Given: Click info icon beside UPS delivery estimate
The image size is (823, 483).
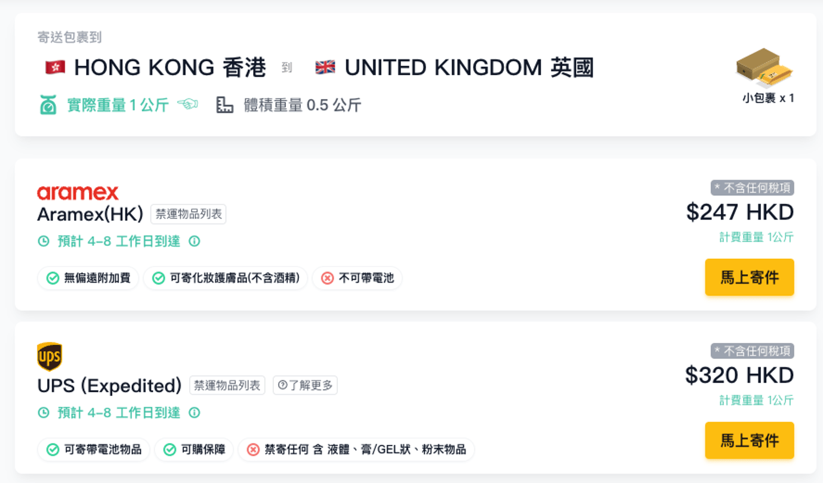Looking at the screenshot, I should tap(195, 413).
